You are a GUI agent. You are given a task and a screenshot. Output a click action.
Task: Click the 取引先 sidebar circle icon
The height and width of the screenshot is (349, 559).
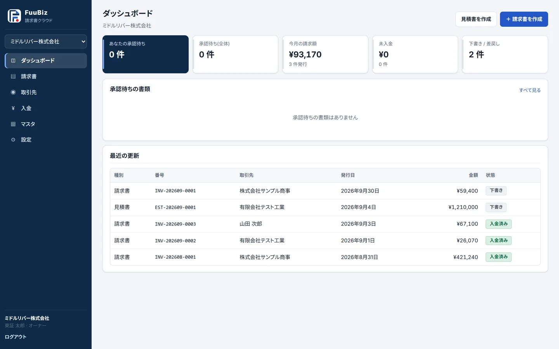[x=13, y=92]
